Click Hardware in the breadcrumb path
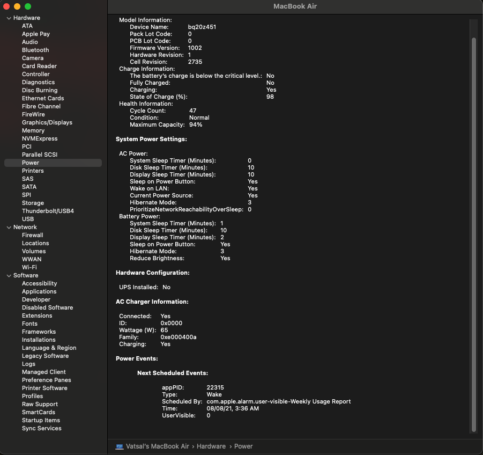Image resolution: width=483 pixels, height=455 pixels. (x=211, y=446)
